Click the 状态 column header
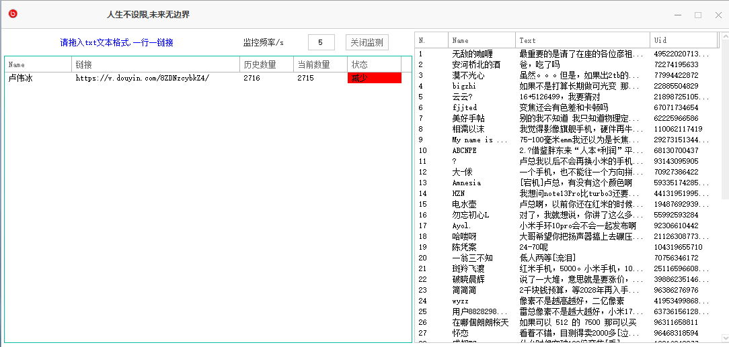Viewport: 729px width, 347px height. point(374,64)
